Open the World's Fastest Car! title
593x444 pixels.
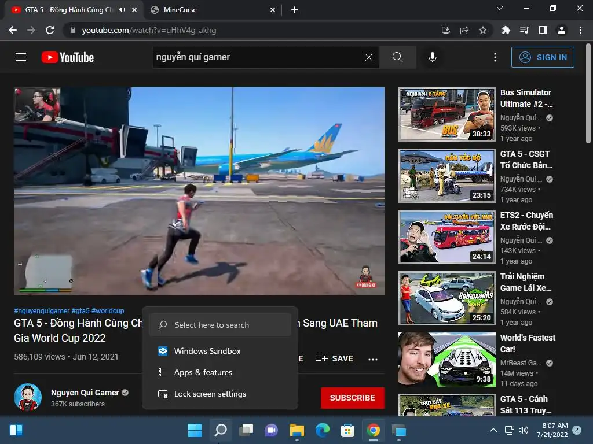click(x=528, y=343)
